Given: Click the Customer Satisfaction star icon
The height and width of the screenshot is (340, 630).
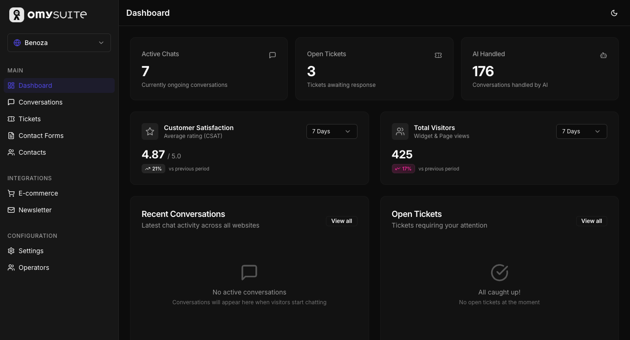Looking at the screenshot, I should [x=150, y=131].
